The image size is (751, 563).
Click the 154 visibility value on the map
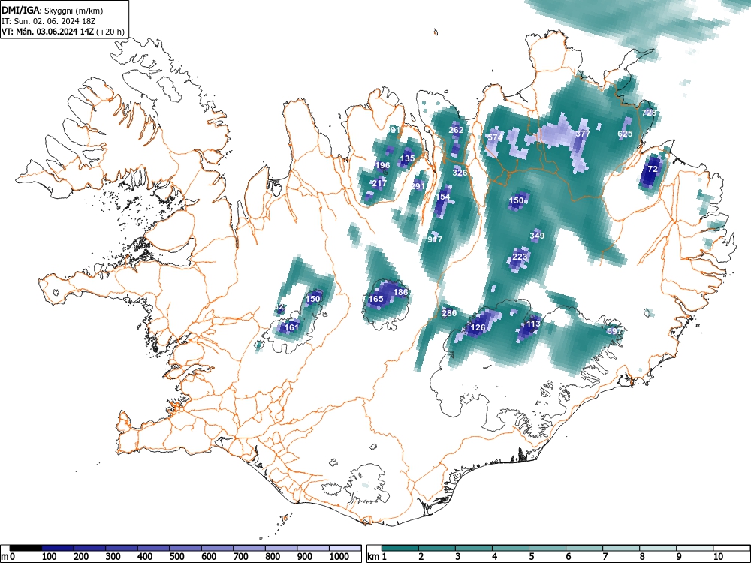(442, 196)
